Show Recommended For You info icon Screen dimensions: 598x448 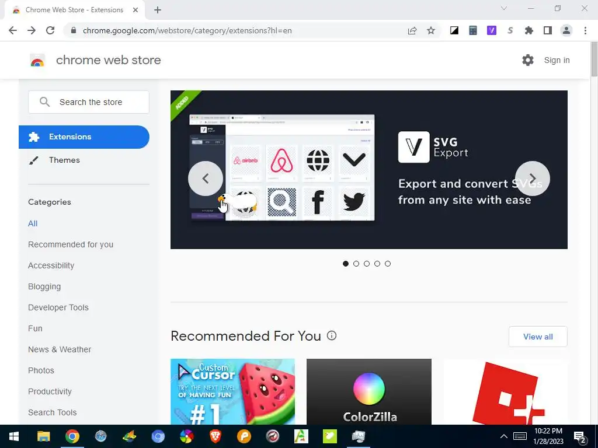point(332,335)
